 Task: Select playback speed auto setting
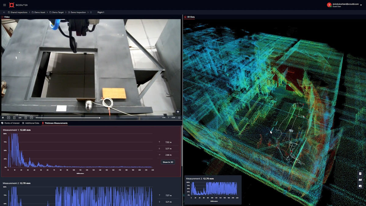20,117
